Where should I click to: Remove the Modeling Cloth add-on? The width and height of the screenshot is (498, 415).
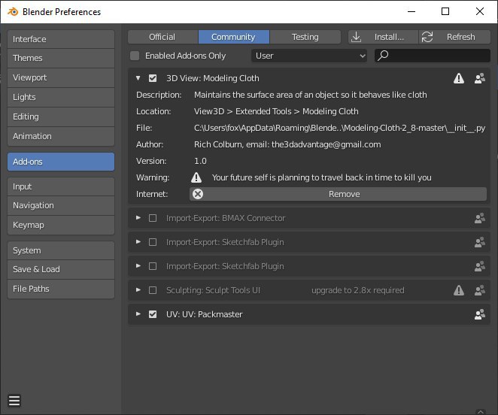click(338, 194)
